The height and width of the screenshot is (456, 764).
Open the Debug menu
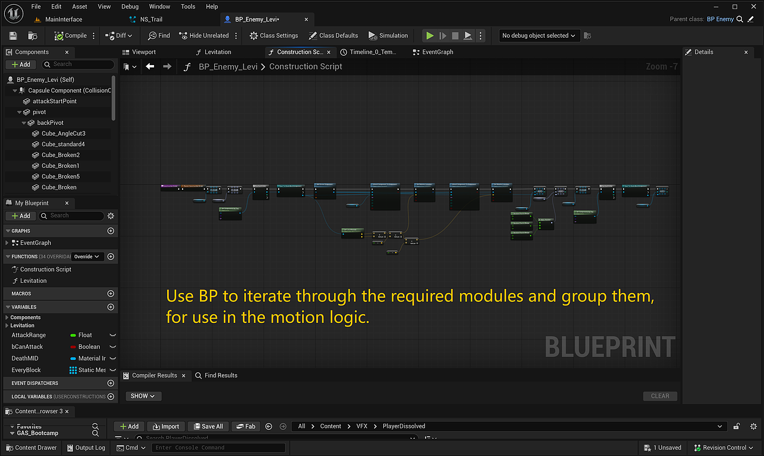coord(130,7)
